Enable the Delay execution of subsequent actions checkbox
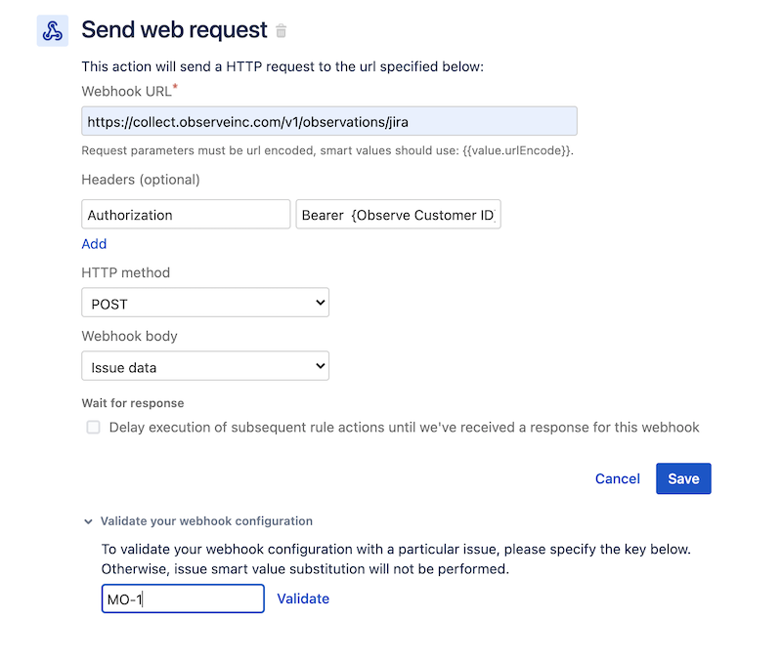This screenshot has width=782, height=660. coord(93,428)
